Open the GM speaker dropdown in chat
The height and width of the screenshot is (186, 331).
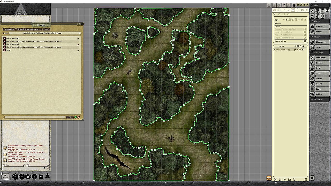click(x=14, y=165)
